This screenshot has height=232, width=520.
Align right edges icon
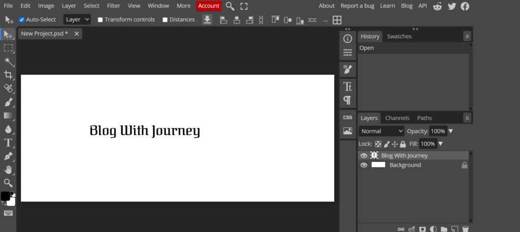pos(249,20)
